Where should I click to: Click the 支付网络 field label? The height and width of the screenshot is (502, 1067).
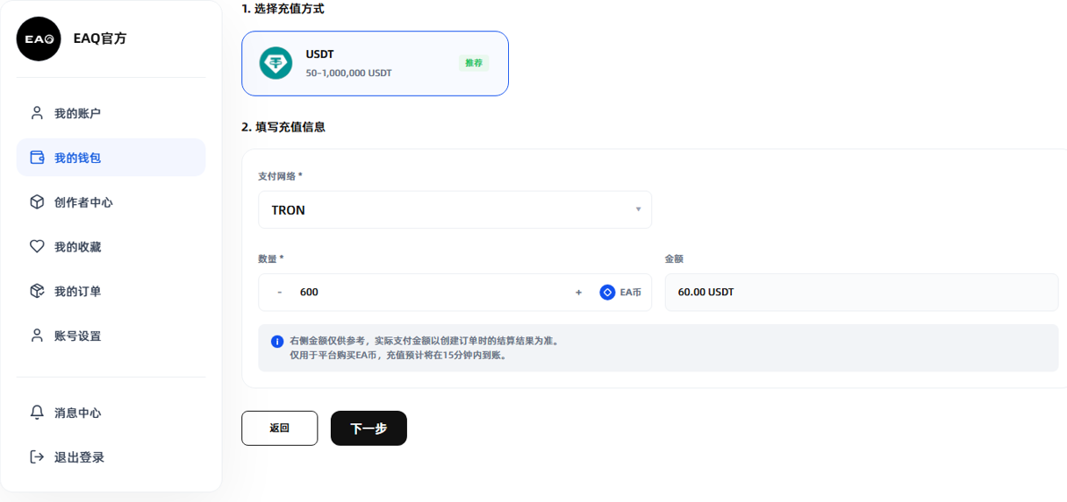(x=280, y=176)
